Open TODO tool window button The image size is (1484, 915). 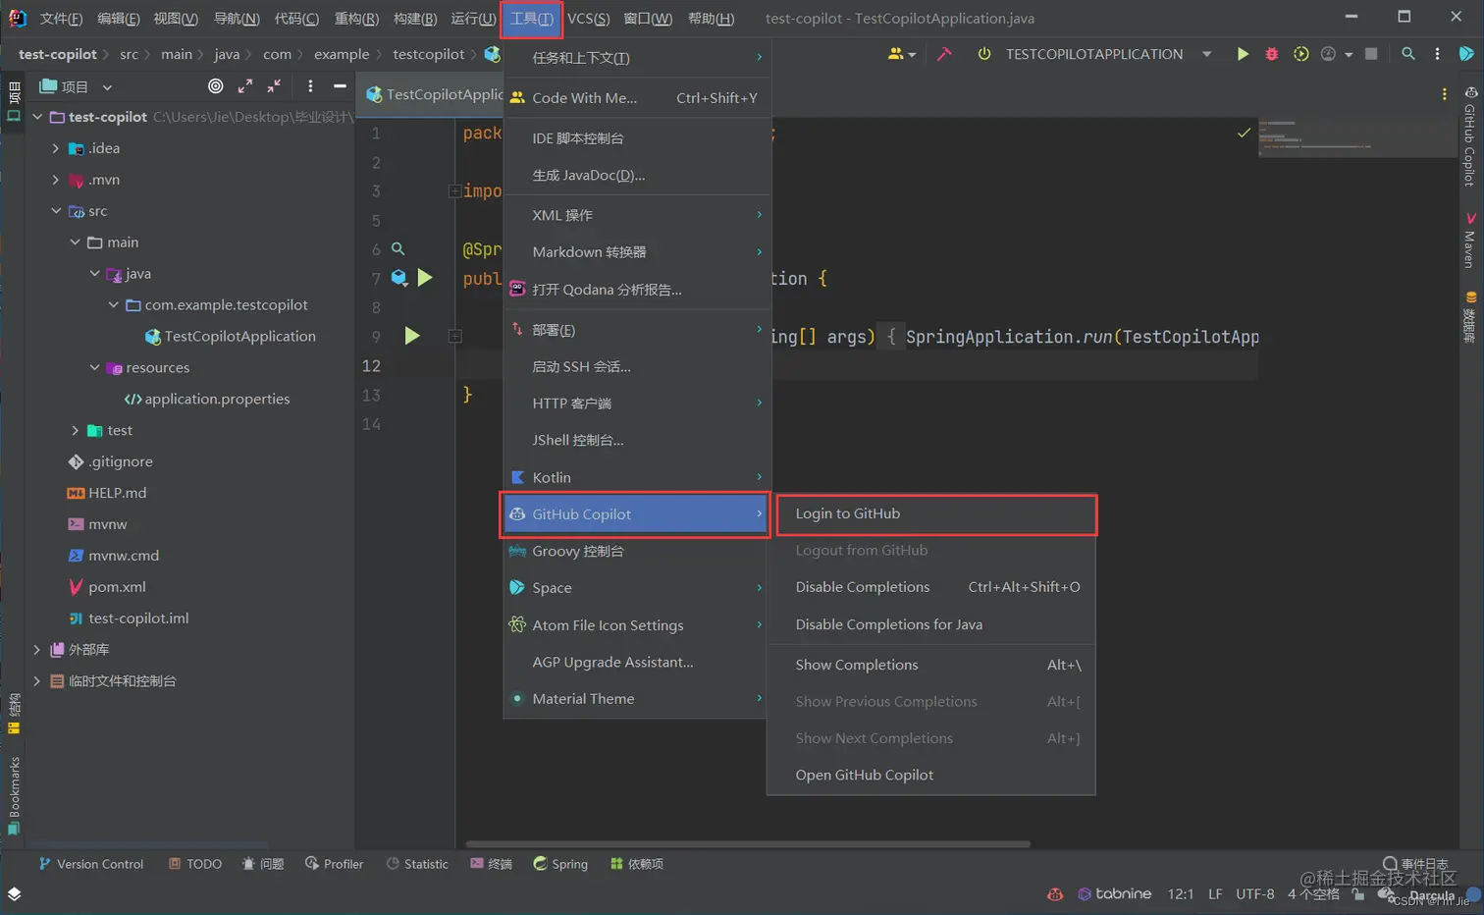(x=194, y=864)
